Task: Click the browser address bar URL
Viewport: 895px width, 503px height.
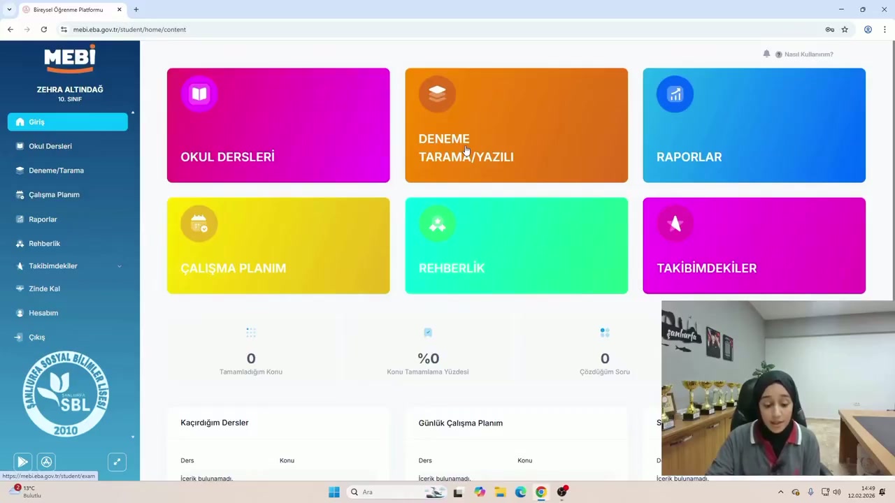Action: click(129, 29)
